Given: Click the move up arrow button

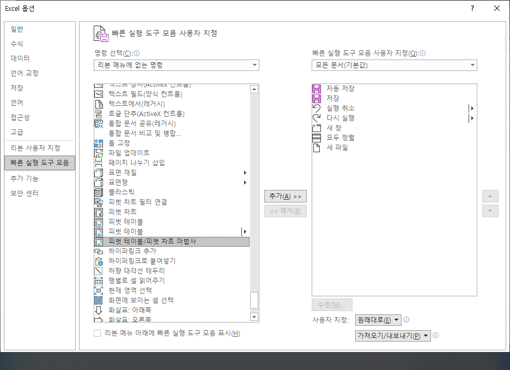Looking at the screenshot, I should (490, 196).
